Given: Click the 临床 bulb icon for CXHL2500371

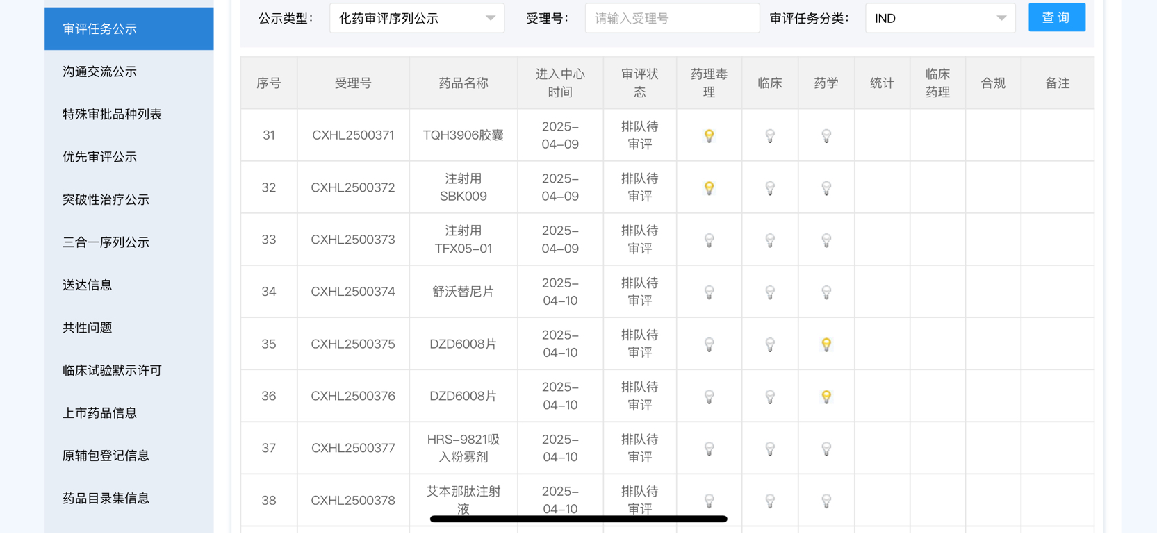Looking at the screenshot, I should [x=770, y=135].
